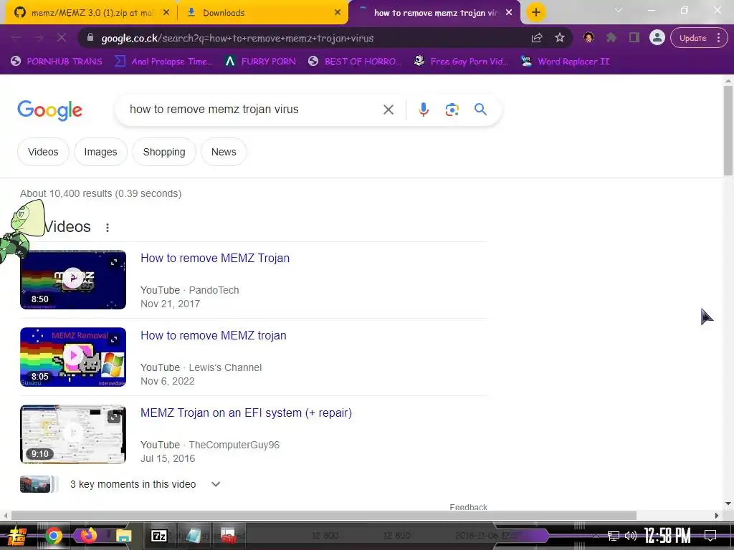734x550 pixels.
Task: Click the scroll-right arrow of horizontal scrollbar
Action: [x=717, y=516]
